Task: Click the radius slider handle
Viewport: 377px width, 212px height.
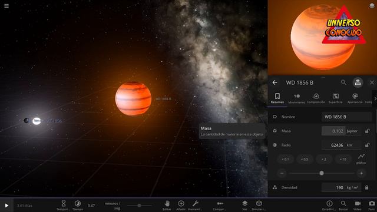Action: pos(322,173)
